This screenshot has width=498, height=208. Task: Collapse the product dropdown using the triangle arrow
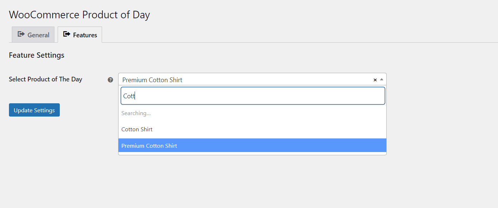[382, 80]
